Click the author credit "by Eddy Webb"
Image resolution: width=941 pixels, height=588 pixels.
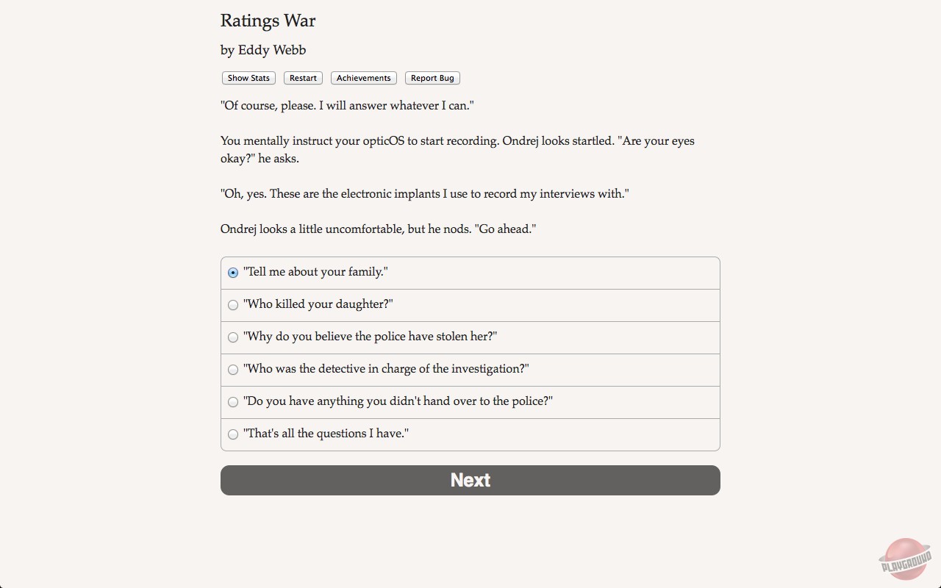pyautogui.click(x=262, y=50)
